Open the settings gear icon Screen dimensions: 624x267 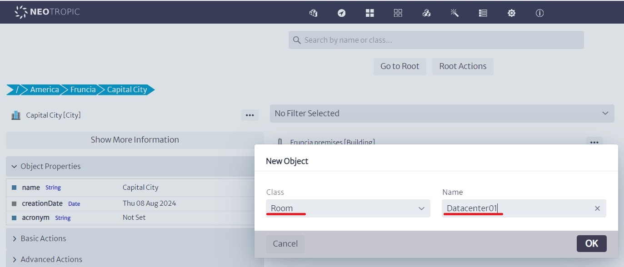pyautogui.click(x=511, y=13)
